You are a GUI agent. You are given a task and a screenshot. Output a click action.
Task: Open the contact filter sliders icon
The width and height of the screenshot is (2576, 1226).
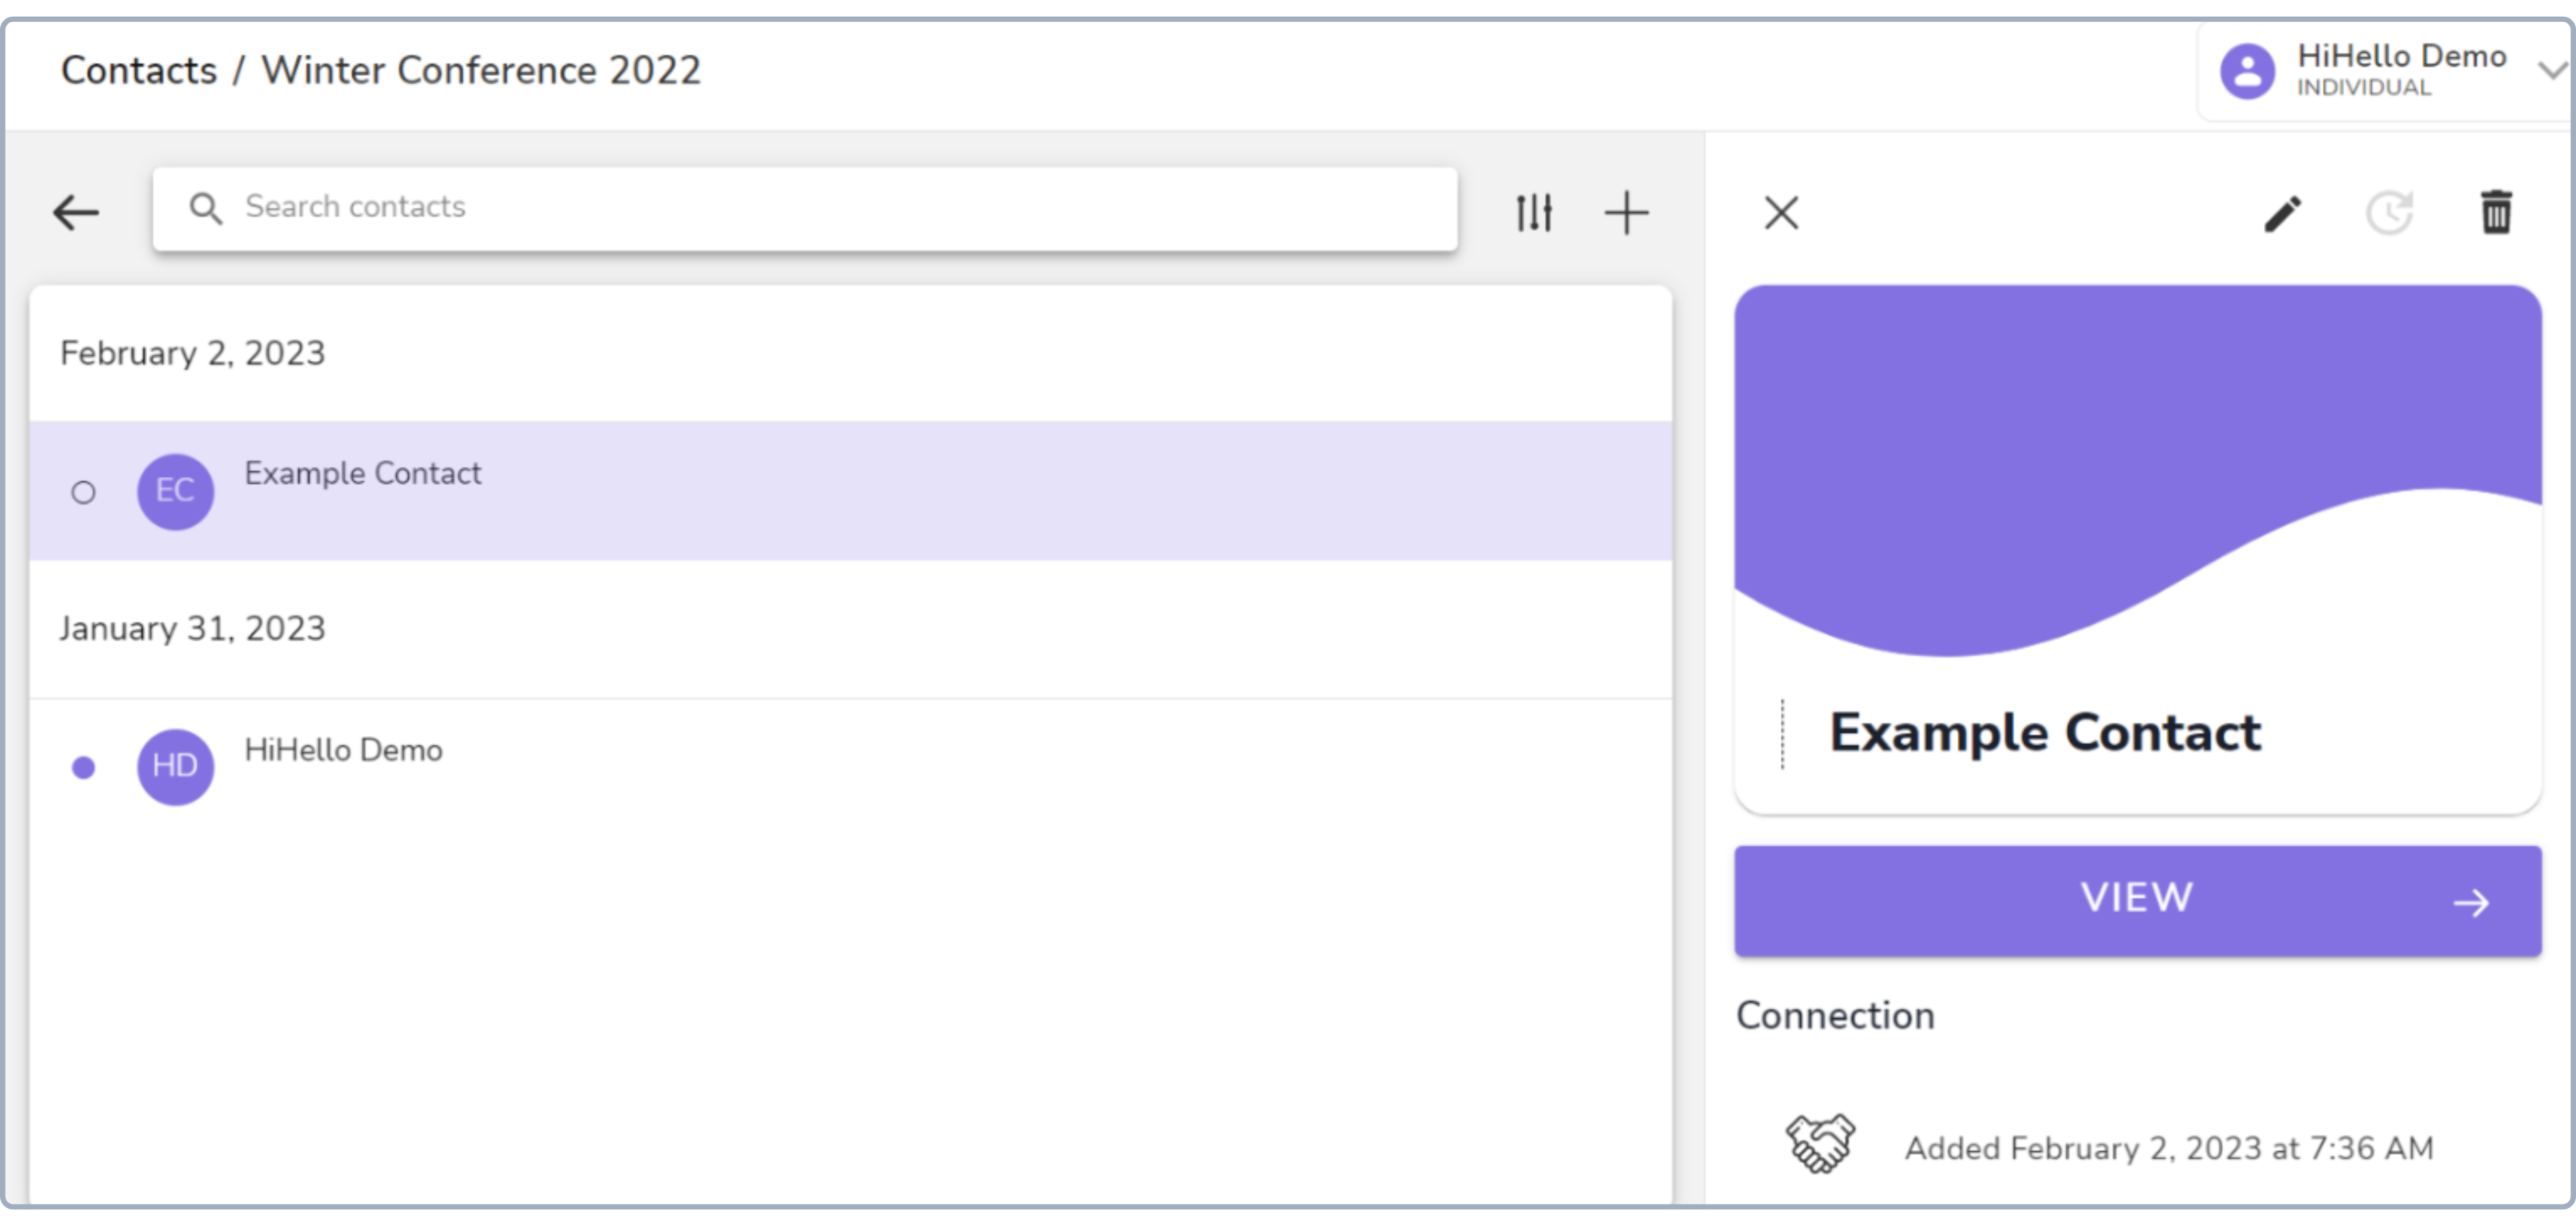(x=1533, y=213)
